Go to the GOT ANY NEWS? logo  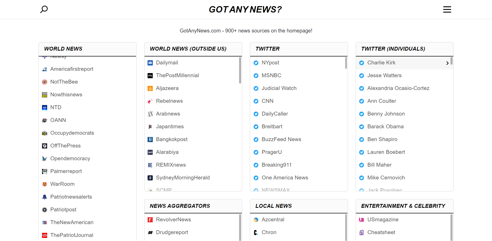(x=245, y=9)
